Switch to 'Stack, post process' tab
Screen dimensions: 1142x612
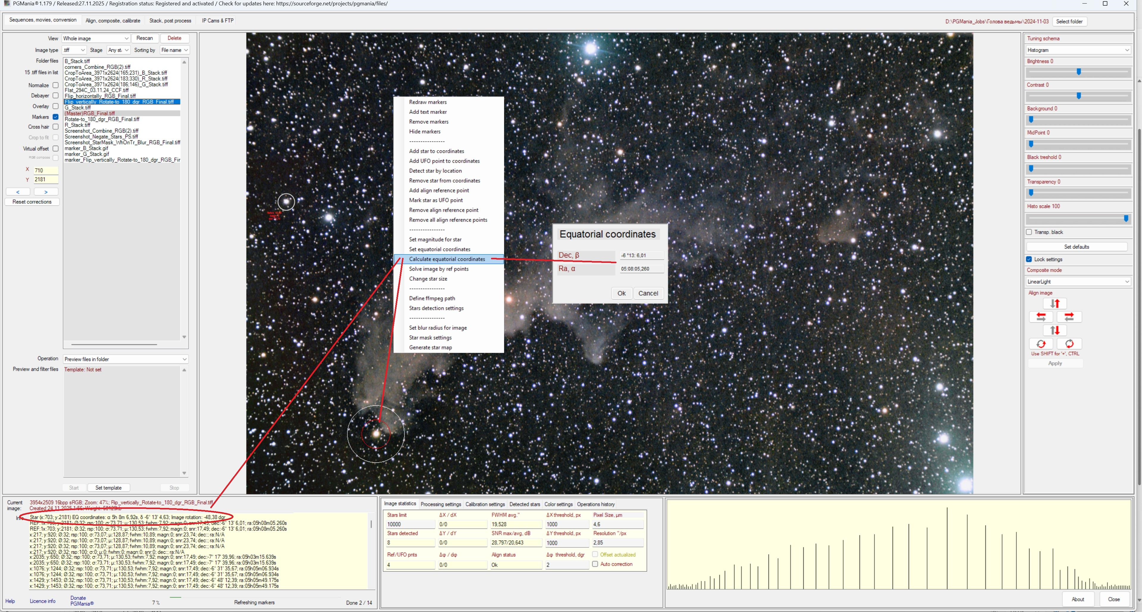tap(170, 21)
